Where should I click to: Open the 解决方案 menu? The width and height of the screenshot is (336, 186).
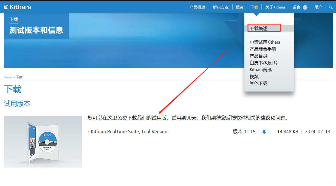(221, 7)
